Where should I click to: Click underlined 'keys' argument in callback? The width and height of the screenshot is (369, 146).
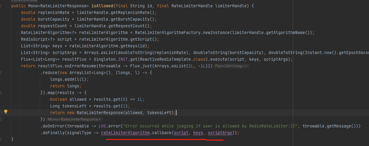pyautogui.click(x=198, y=133)
